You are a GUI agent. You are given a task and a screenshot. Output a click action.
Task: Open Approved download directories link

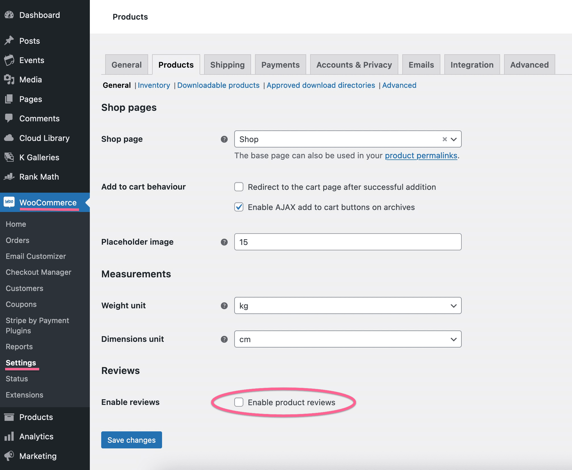[321, 85]
